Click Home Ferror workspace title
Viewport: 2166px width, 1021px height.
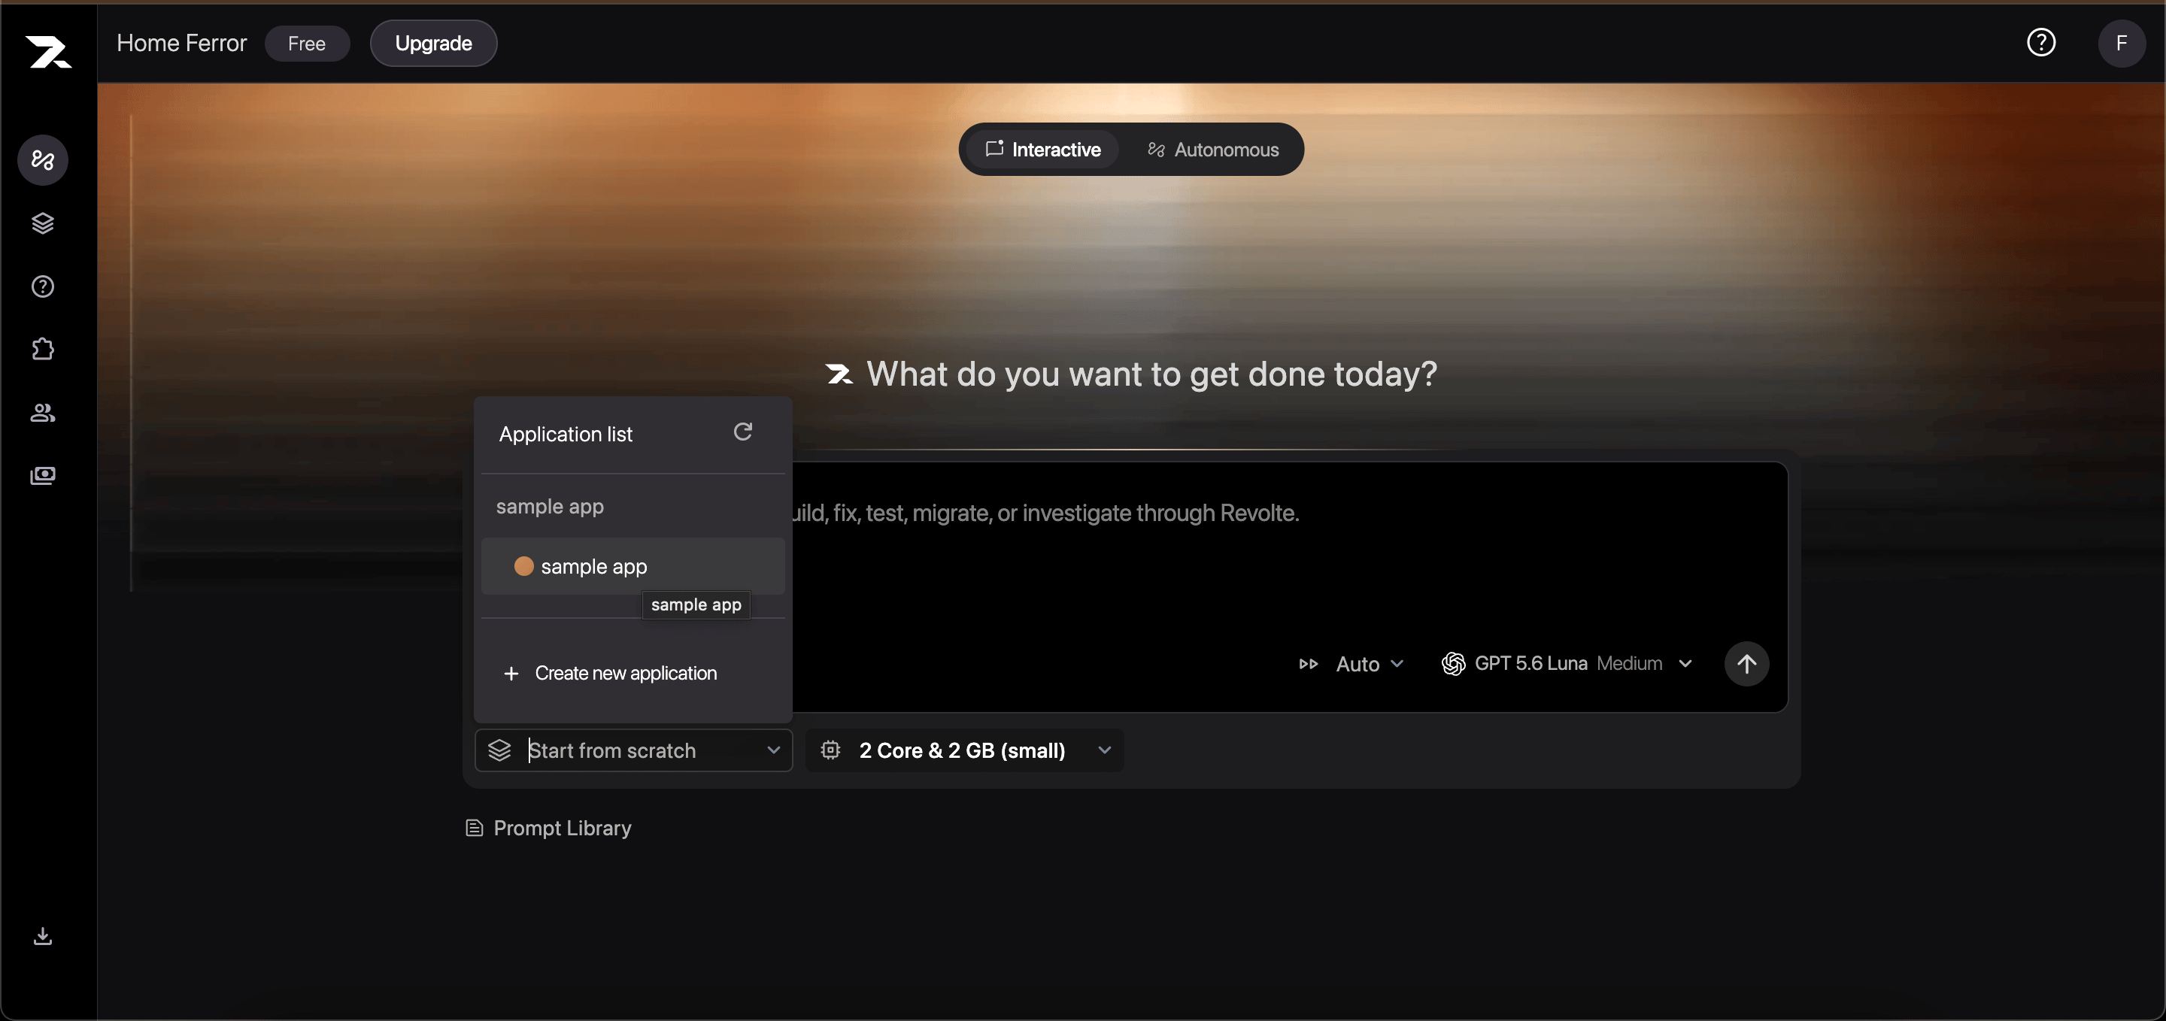pyautogui.click(x=181, y=43)
